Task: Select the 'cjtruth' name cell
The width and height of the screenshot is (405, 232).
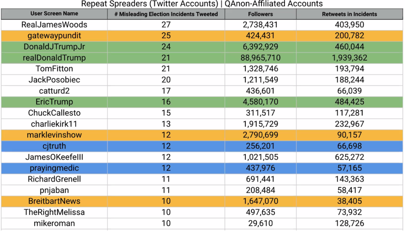Action: 54,146
